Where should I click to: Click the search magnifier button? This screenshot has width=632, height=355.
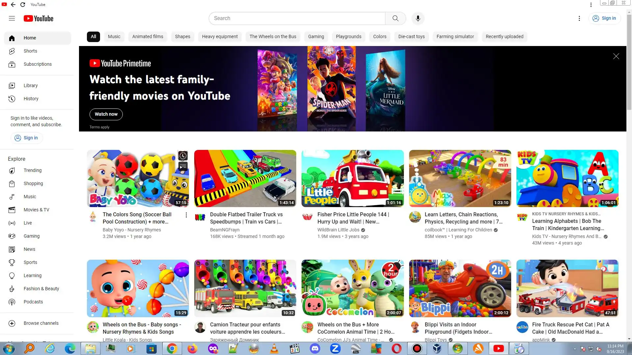395,18
